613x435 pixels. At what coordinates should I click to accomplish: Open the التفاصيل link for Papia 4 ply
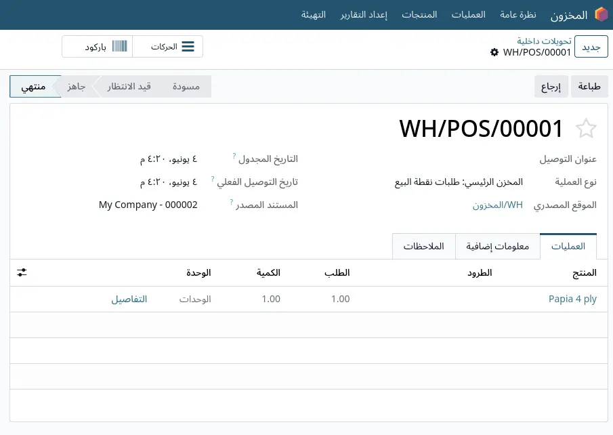(129, 299)
